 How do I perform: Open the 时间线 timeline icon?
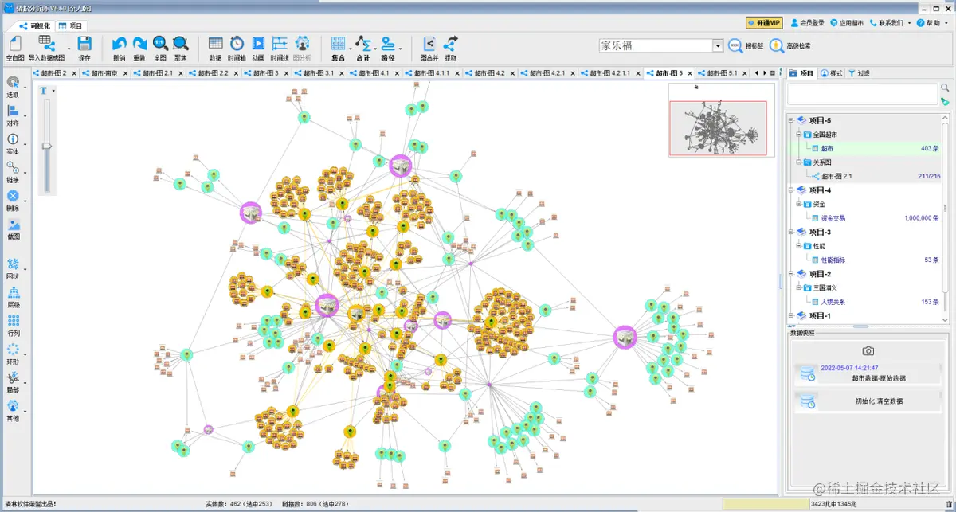pyautogui.click(x=280, y=44)
